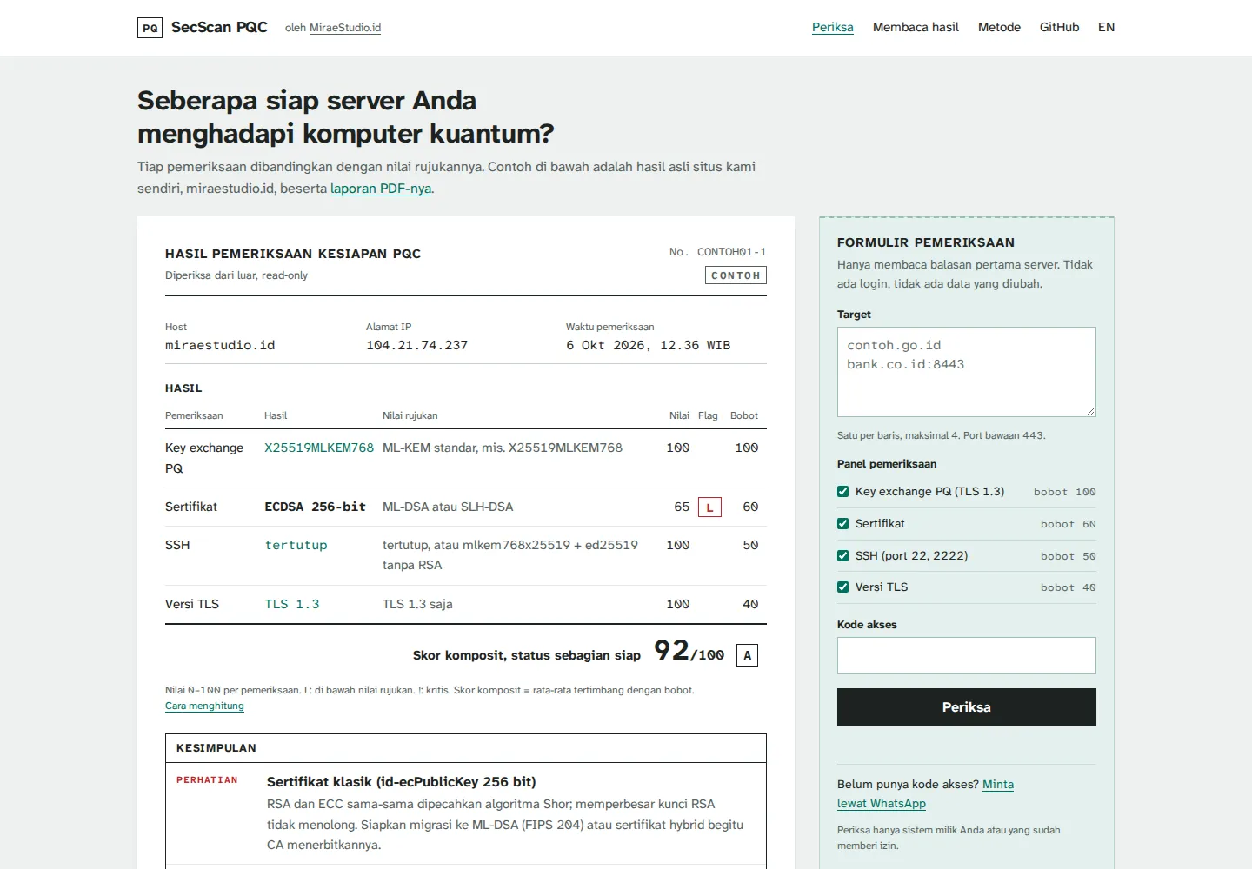This screenshot has width=1252, height=869.
Task: Click report number CONTOH01-1
Action: 732,252
